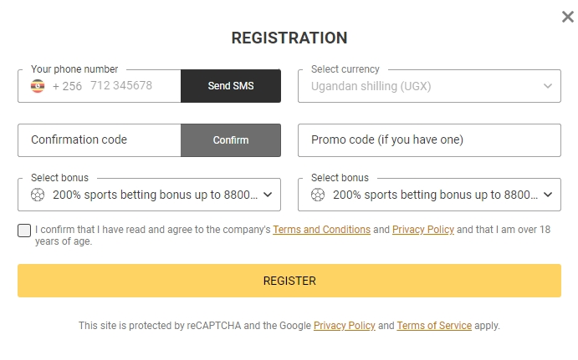
Task: Open the Google Privacy Policy link
Action: 345,326
